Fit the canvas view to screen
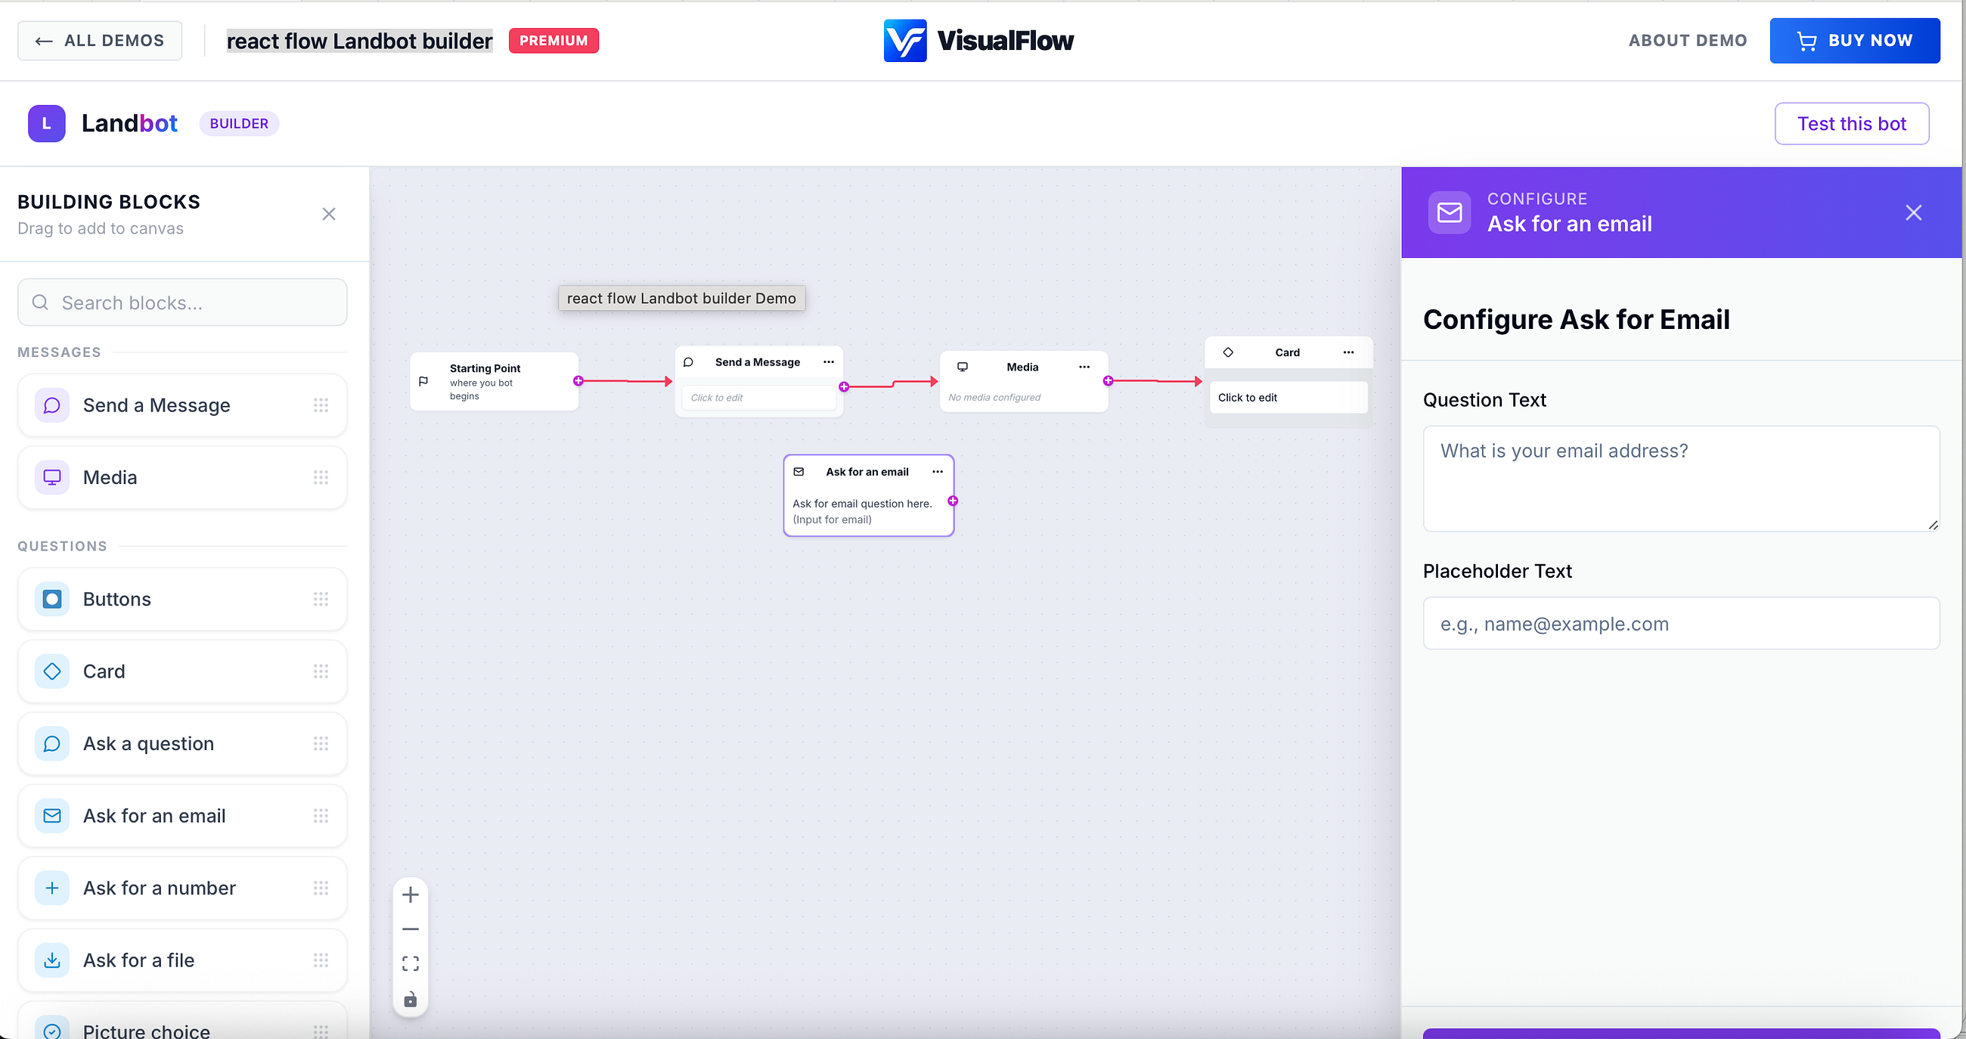 click(x=411, y=963)
